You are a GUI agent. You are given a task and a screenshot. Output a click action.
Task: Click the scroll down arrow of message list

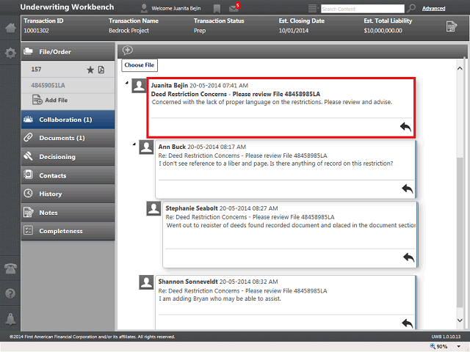460,320
